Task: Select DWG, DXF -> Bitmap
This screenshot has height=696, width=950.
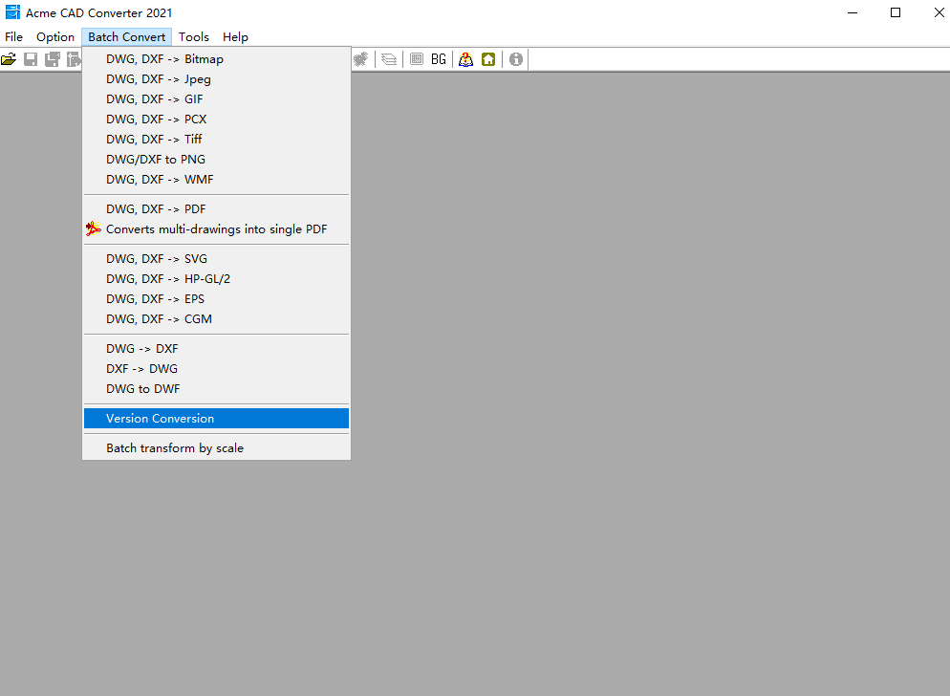Action: coord(216,59)
